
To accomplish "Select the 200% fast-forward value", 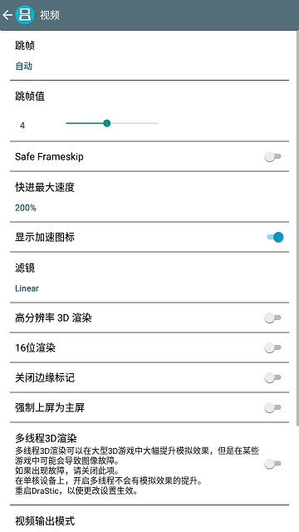I will click(x=26, y=208).
